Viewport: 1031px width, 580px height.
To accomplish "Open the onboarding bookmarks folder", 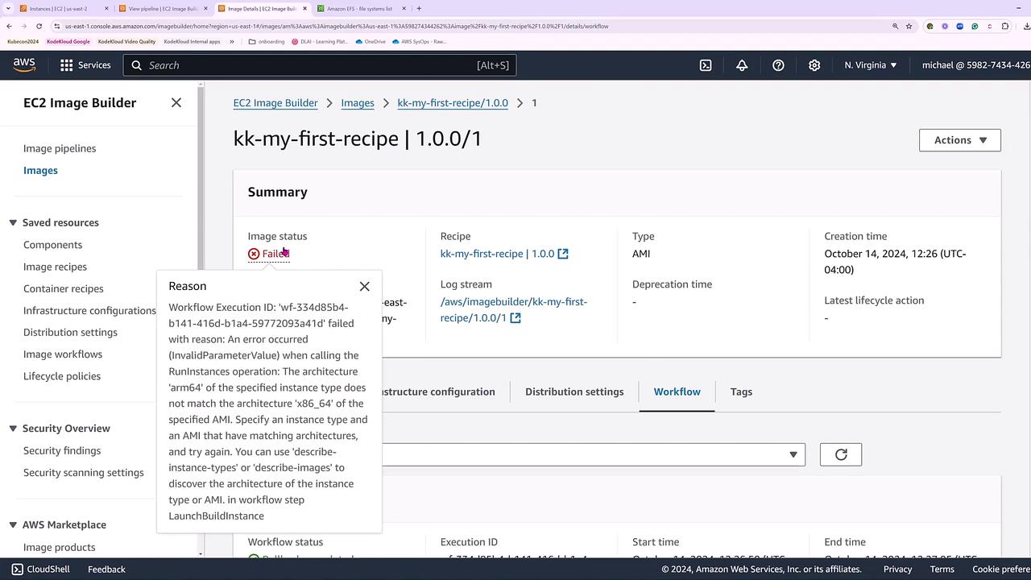I will click(267, 41).
